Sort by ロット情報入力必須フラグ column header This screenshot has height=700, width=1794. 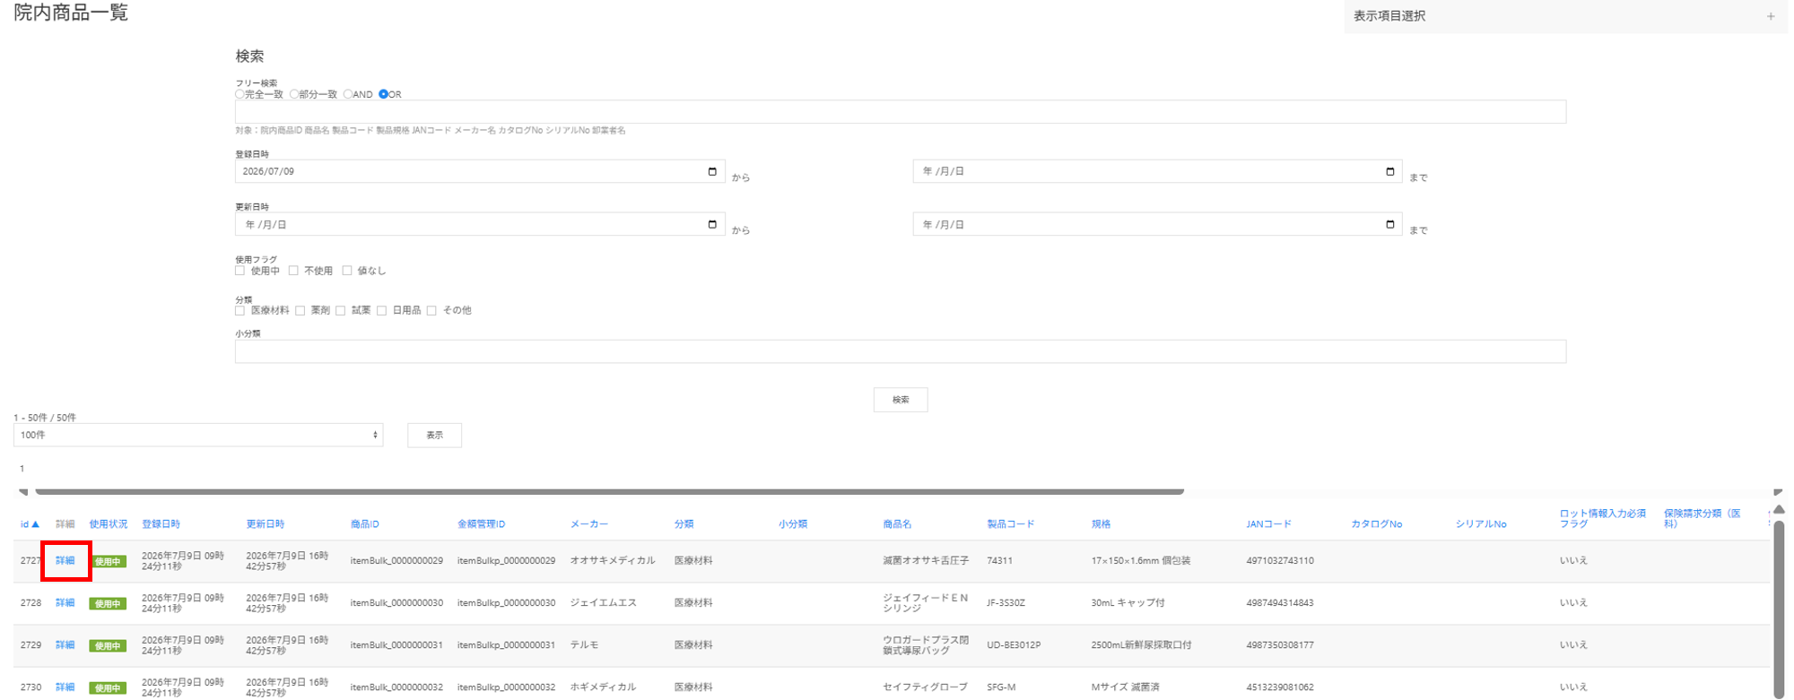tap(1603, 519)
